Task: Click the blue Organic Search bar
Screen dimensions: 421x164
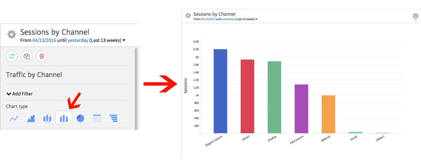Action: pyautogui.click(x=220, y=91)
